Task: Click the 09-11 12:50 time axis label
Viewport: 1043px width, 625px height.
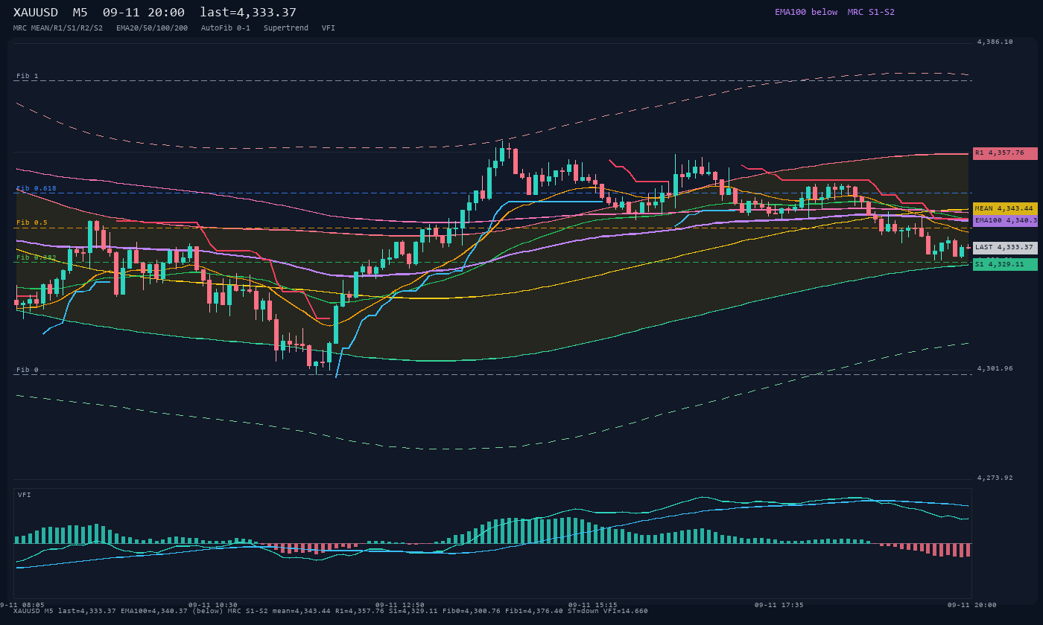Action: click(x=400, y=605)
